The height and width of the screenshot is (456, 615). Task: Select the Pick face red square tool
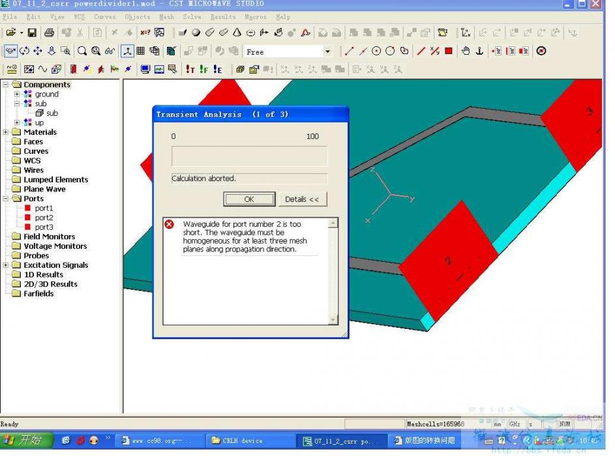tap(449, 51)
